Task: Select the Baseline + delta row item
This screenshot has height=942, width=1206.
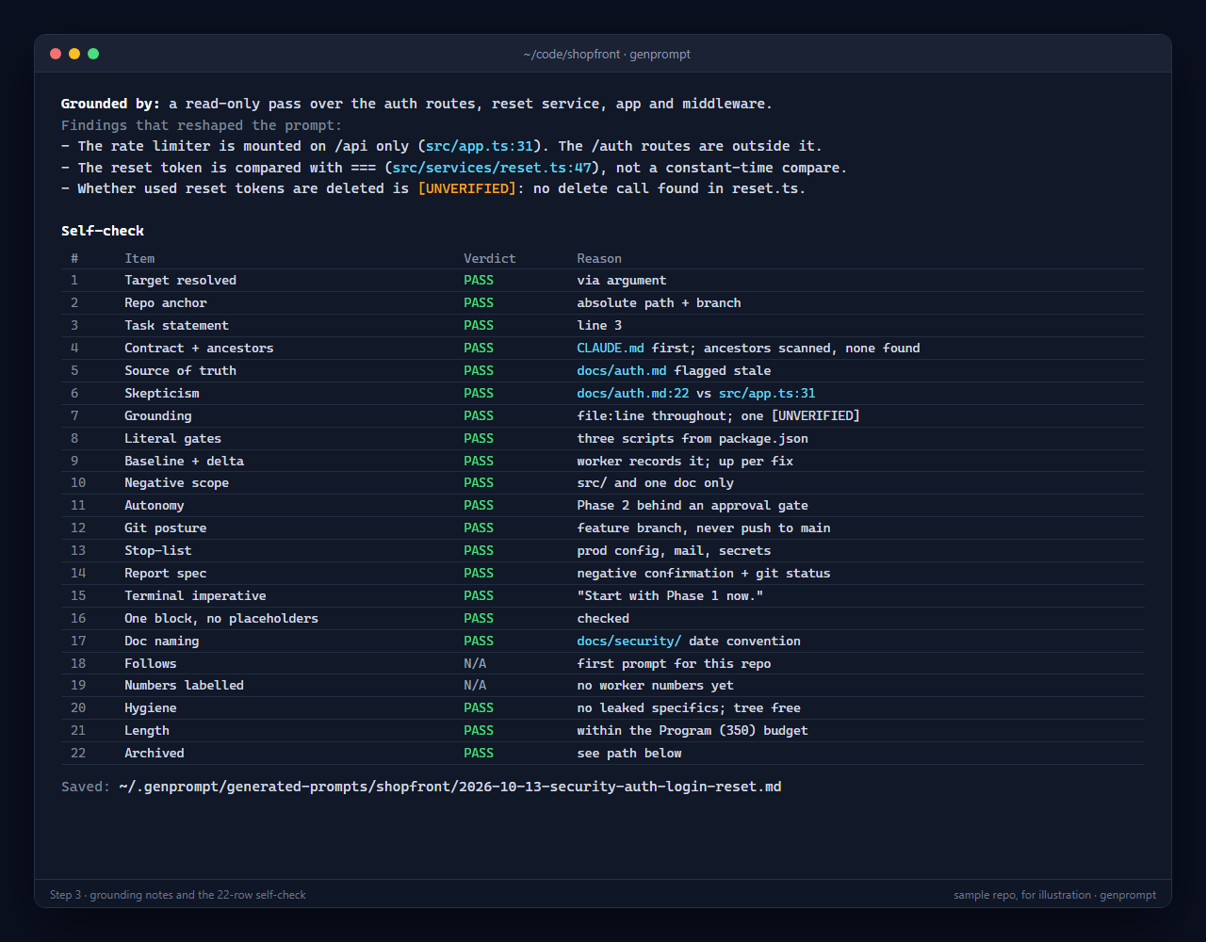Action: pos(185,461)
